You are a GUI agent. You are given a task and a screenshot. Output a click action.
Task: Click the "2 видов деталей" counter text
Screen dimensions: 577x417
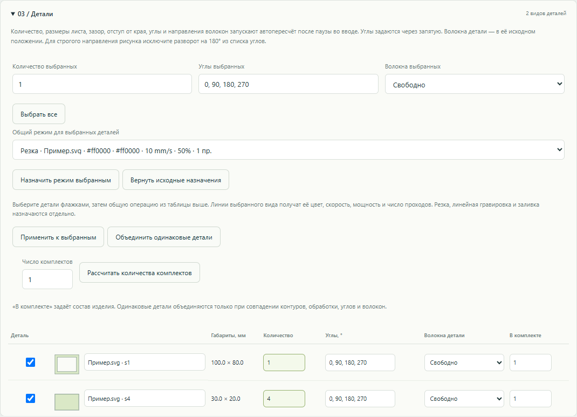[546, 13]
